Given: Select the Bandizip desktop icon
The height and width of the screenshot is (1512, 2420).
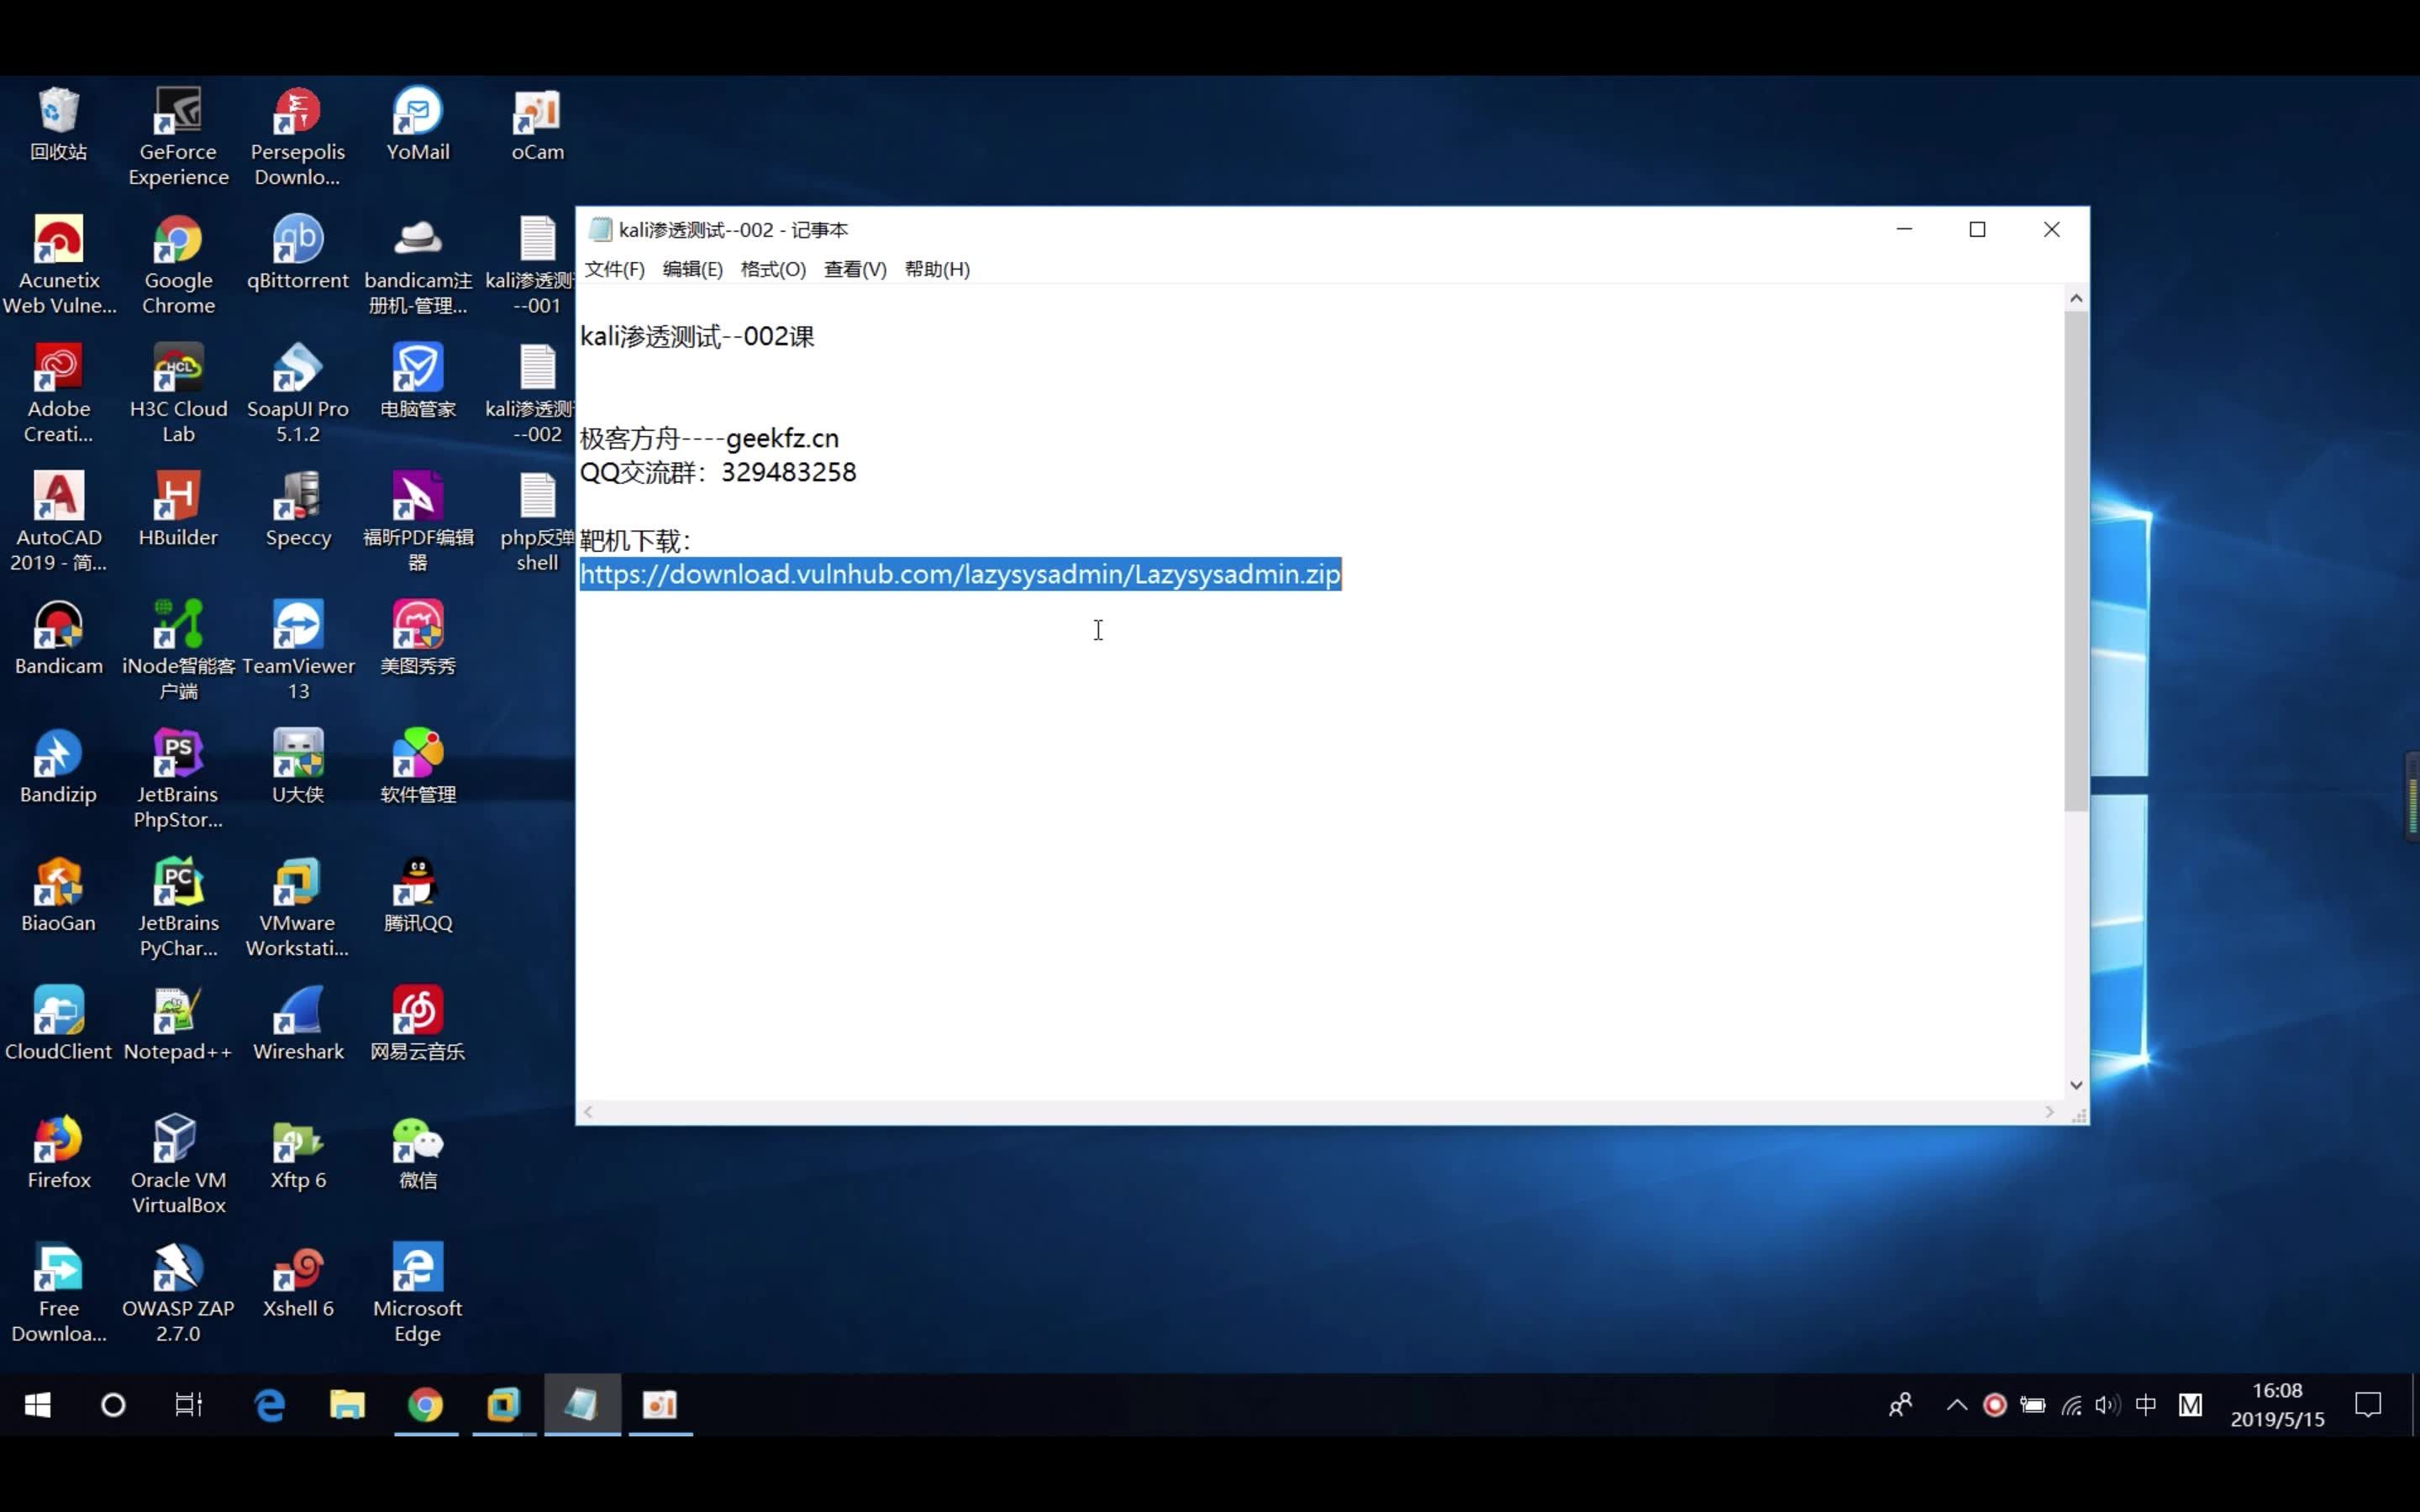Looking at the screenshot, I should (58, 767).
